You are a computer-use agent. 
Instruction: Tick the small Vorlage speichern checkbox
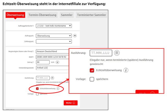pyautogui.click(x=37, y=94)
